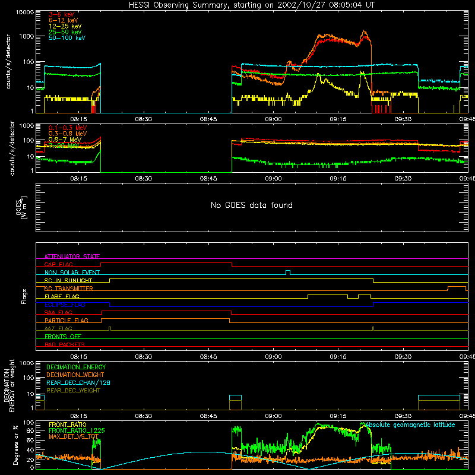Click the yellow FRONT_RATIO legend label
Image resolution: width=475 pixels, height=475 pixels.
tap(68, 425)
